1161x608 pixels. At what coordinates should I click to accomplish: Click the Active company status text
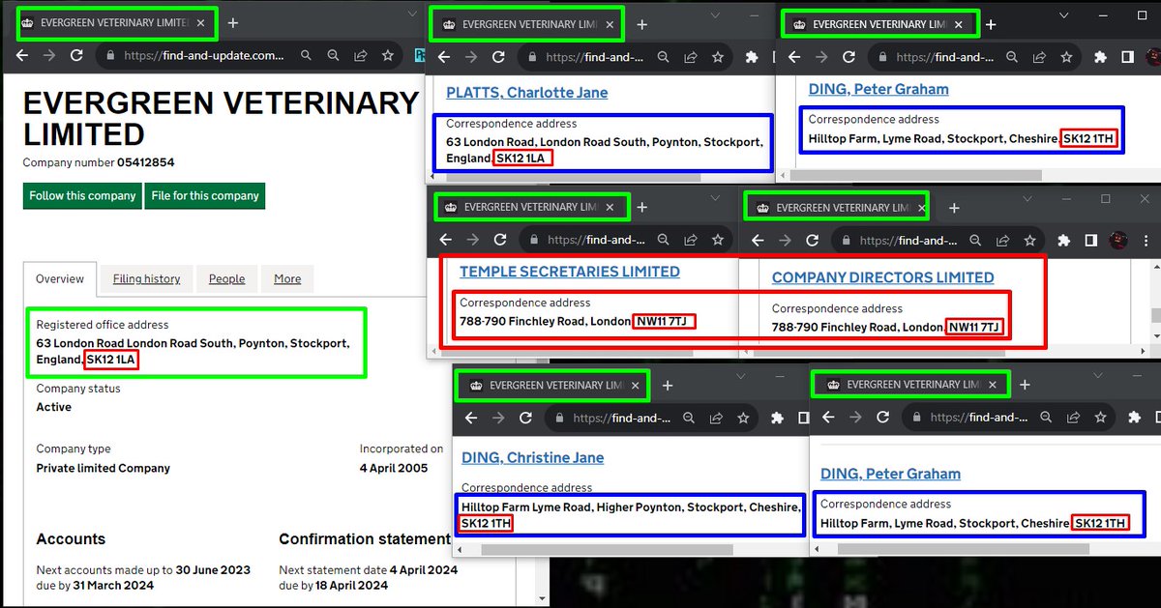(54, 407)
